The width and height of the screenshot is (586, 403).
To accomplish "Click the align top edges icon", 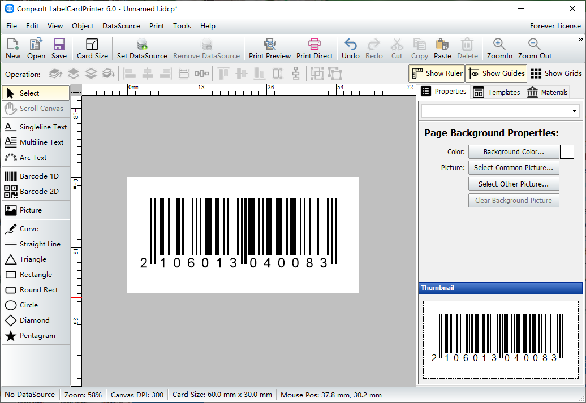I will tap(223, 73).
